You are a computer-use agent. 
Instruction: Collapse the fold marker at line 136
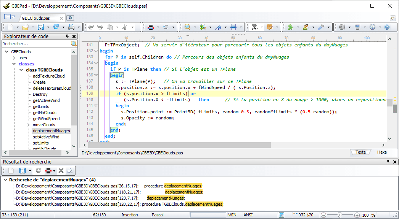[96, 75]
